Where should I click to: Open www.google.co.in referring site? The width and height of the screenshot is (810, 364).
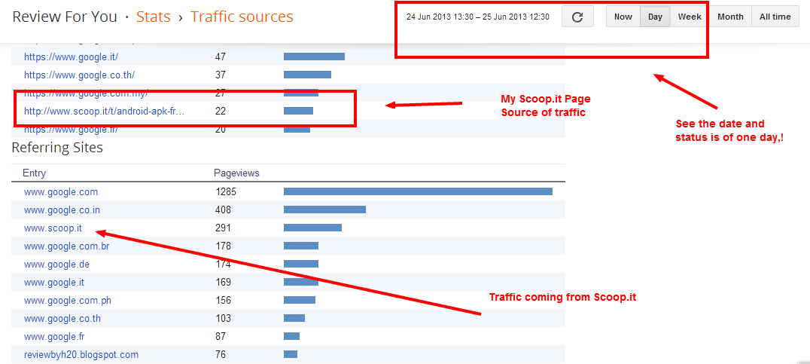click(x=62, y=210)
